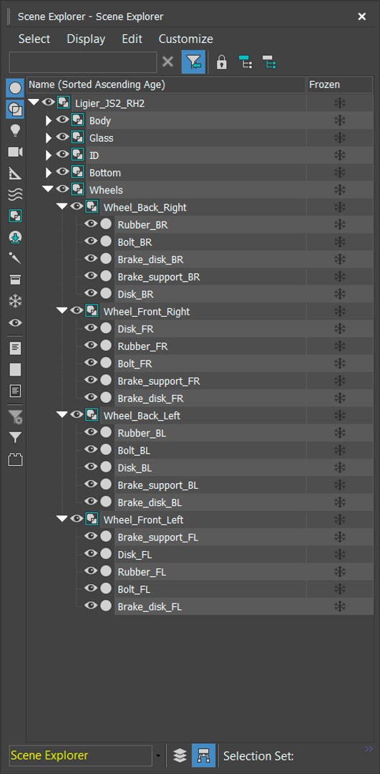Toggle the Lock Cell Editing padlock icon

tap(222, 62)
